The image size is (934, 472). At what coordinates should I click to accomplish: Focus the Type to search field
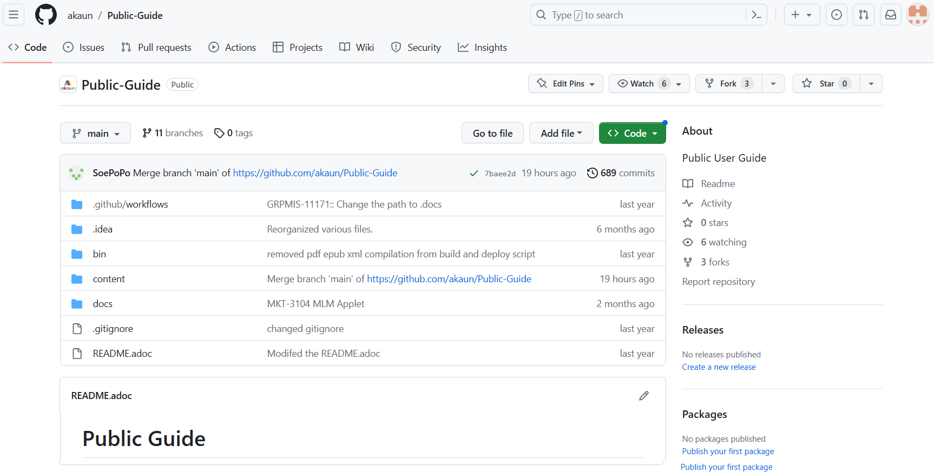pyautogui.click(x=639, y=15)
